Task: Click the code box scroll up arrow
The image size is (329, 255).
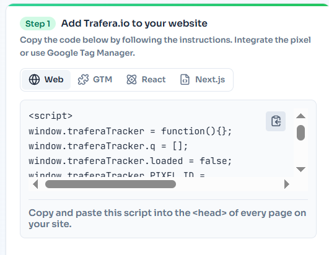Action: tap(300, 116)
